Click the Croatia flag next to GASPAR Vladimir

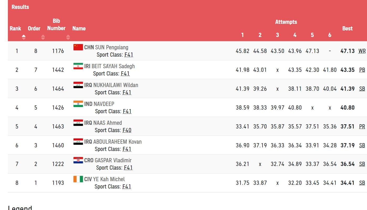click(78, 160)
